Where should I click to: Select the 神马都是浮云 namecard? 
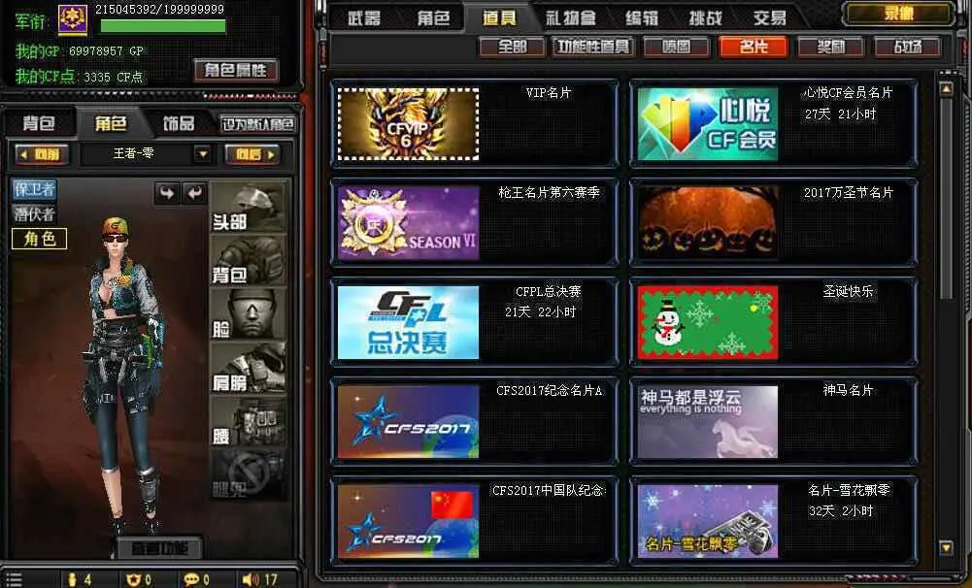click(707, 421)
